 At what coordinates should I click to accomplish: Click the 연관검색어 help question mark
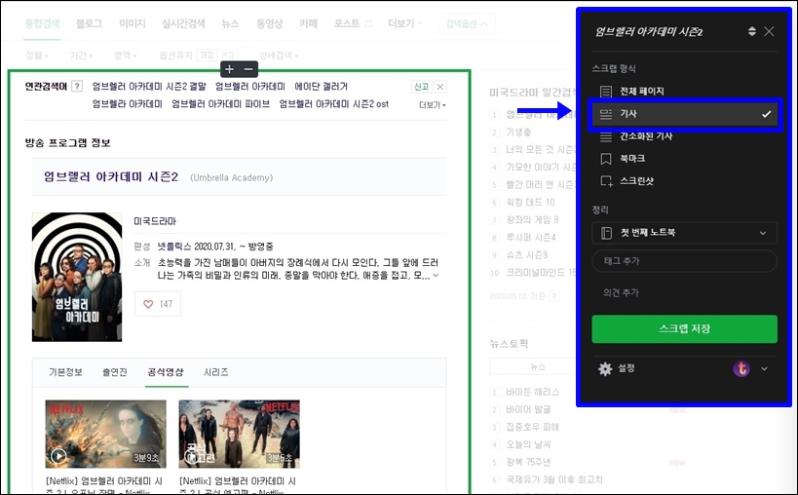[x=77, y=86]
